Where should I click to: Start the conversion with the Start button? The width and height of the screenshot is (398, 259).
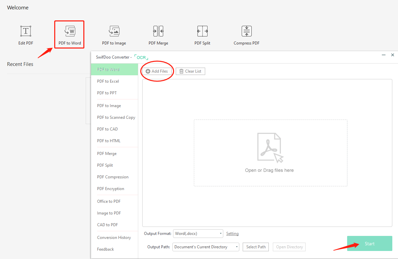[x=370, y=244]
